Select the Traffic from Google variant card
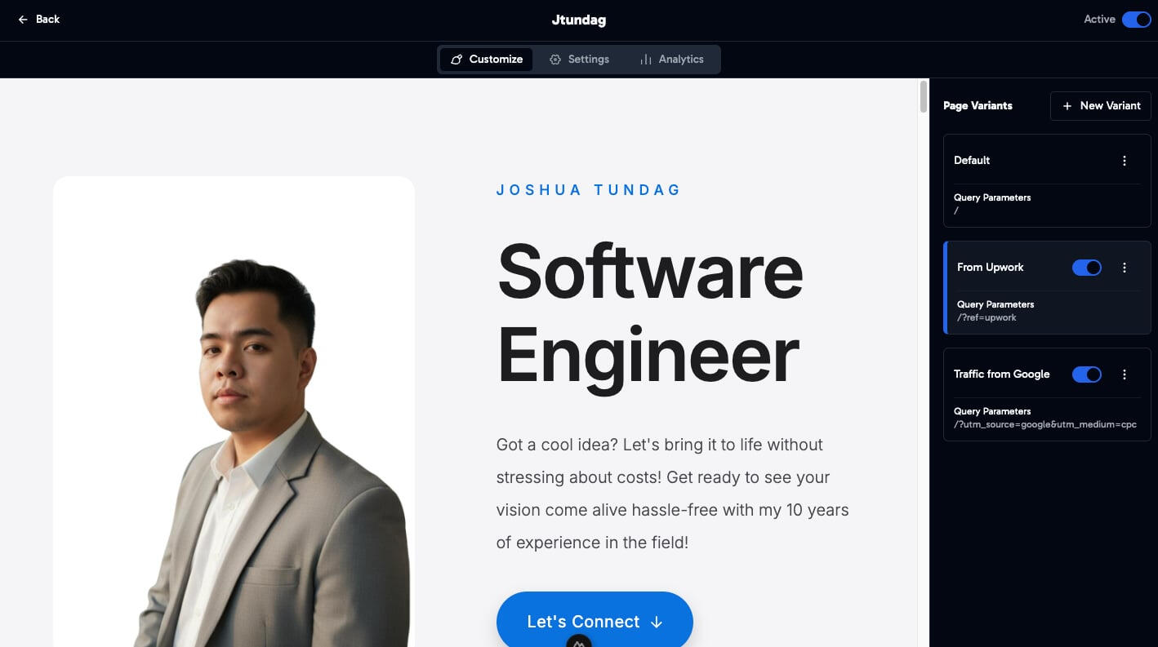 [x=1047, y=395]
